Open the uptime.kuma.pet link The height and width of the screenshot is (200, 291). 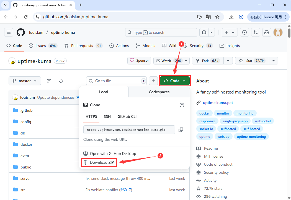coord(218,103)
